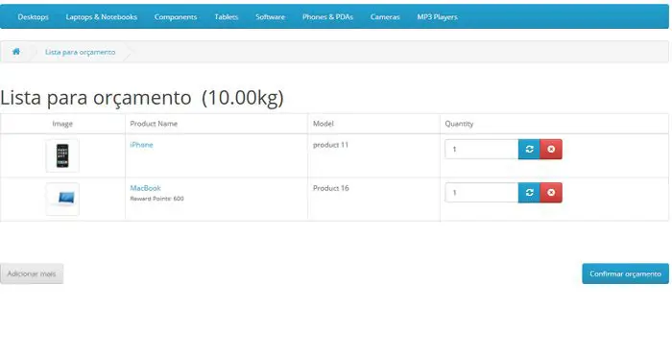Focus the MacBook quantity field
Viewport: 672px width, 356px height.
pyautogui.click(x=482, y=193)
